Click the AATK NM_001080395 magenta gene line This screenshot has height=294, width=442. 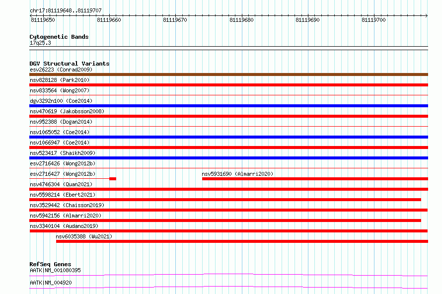coord(228,275)
